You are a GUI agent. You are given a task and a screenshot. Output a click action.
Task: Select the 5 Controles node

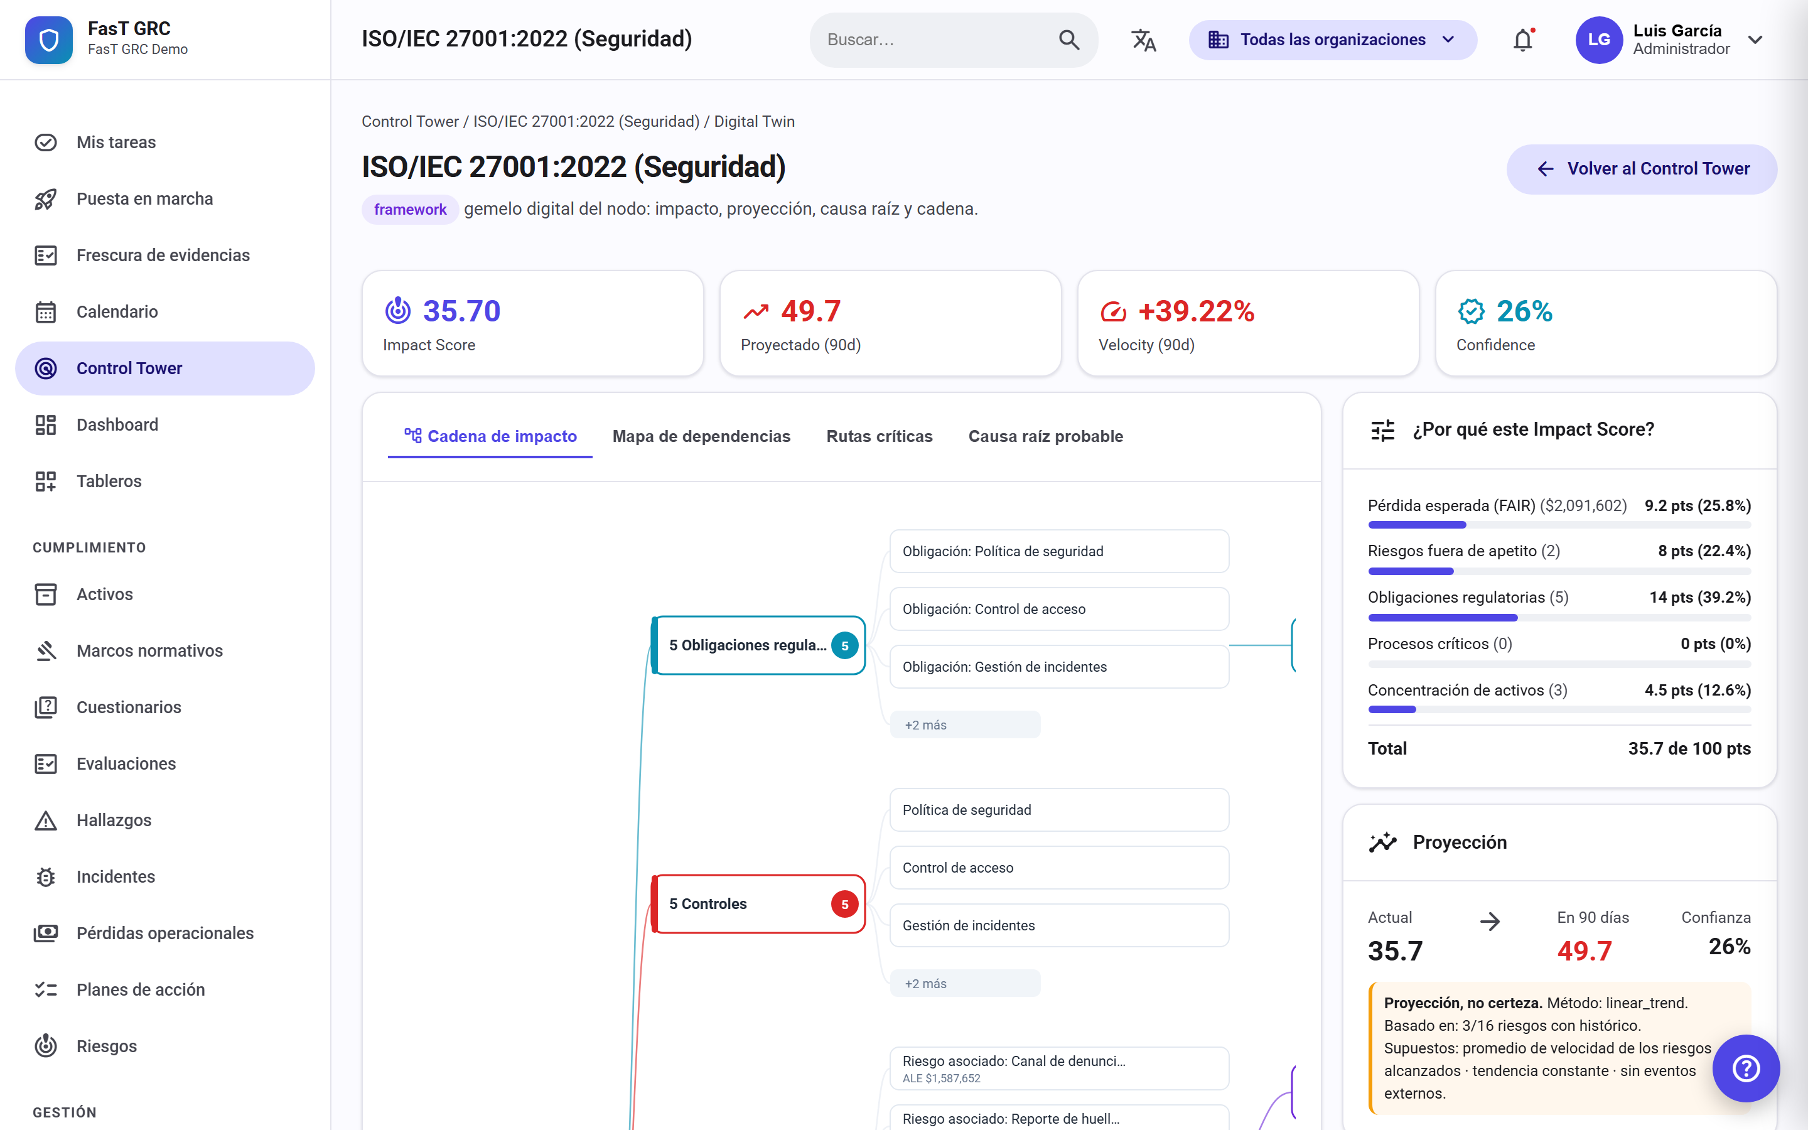[758, 903]
